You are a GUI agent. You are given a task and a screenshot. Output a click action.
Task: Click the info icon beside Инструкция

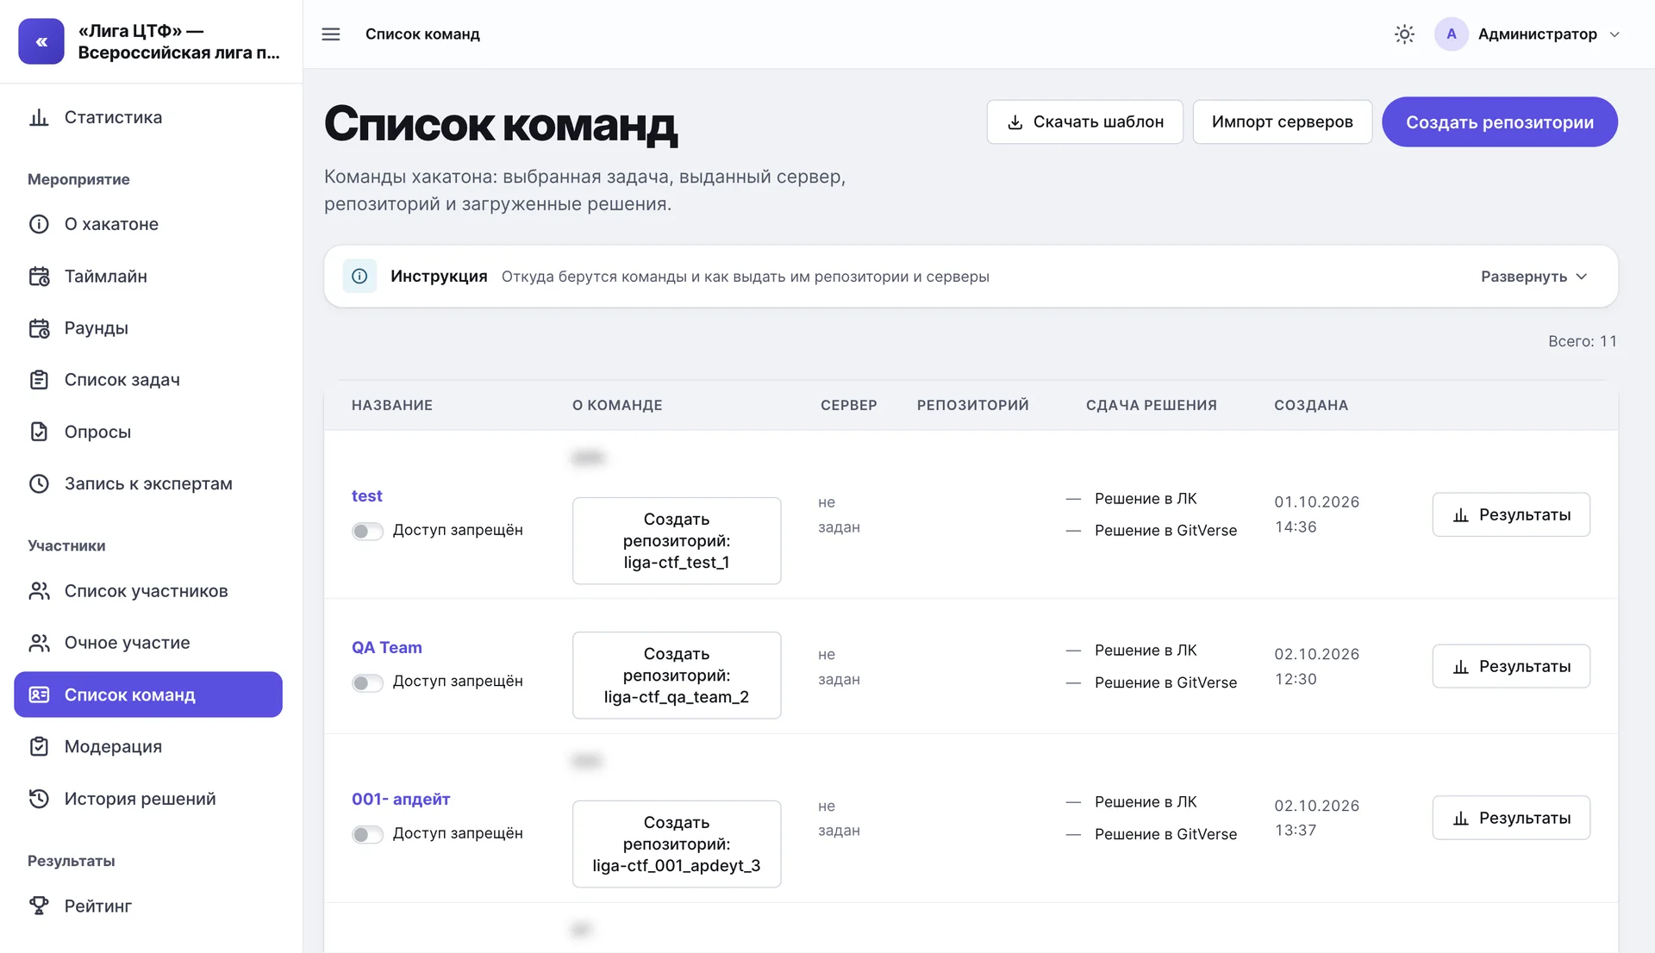tap(359, 277)
